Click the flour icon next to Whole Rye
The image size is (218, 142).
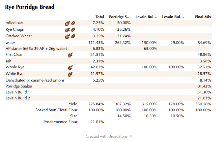coord(70,68)
